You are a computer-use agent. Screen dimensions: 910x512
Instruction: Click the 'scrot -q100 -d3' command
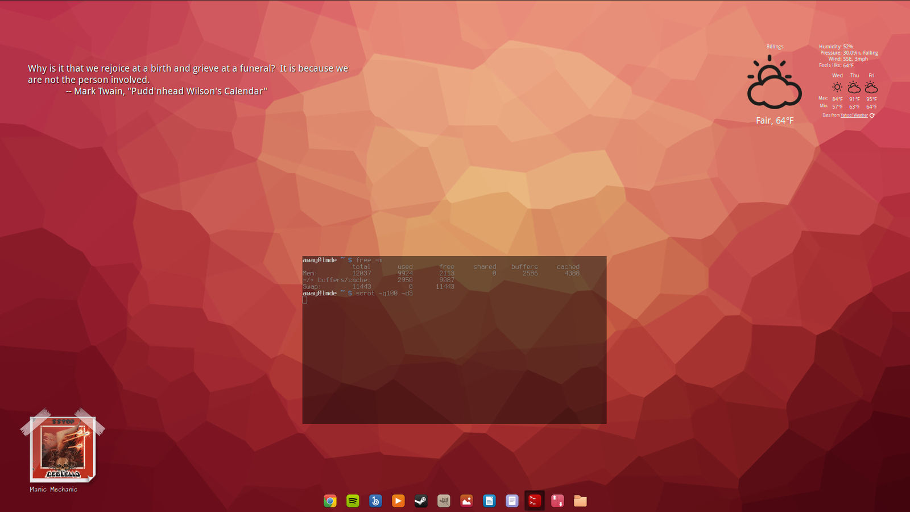pos(384,294)
